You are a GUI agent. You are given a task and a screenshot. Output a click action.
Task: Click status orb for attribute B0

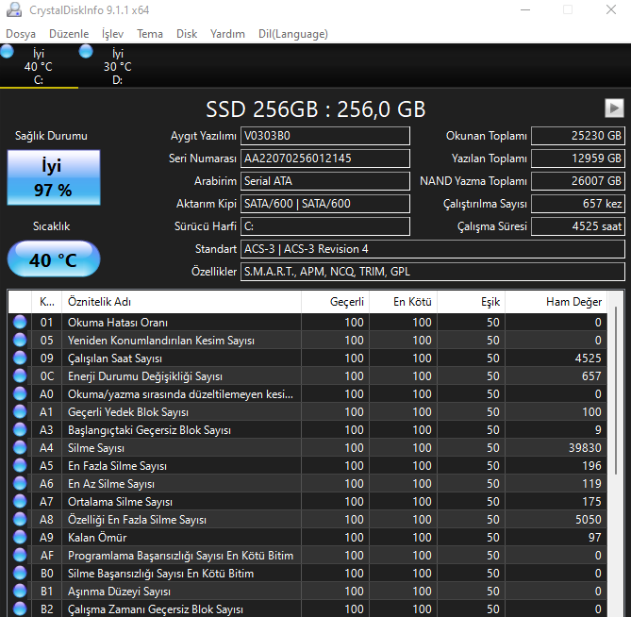point(20,573)
